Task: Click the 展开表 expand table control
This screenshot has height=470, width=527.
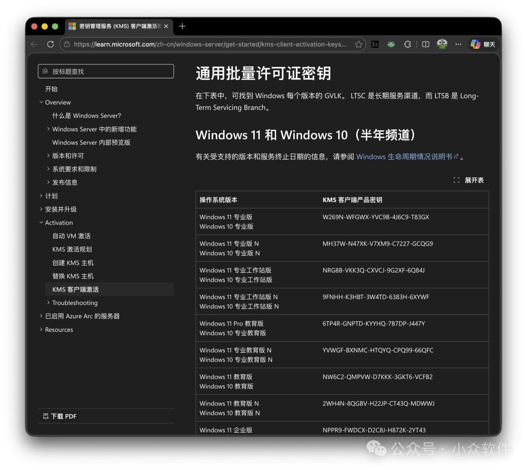Action: point(468,180)
